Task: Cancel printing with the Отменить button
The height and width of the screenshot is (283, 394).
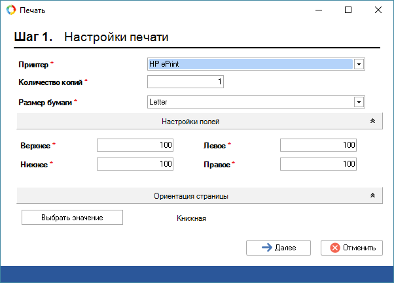Action: point(351,248)
